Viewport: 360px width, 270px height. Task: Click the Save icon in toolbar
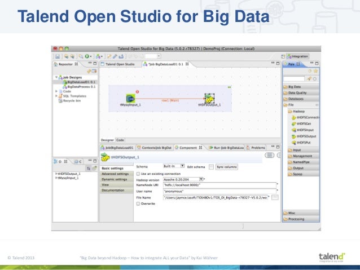58,56
